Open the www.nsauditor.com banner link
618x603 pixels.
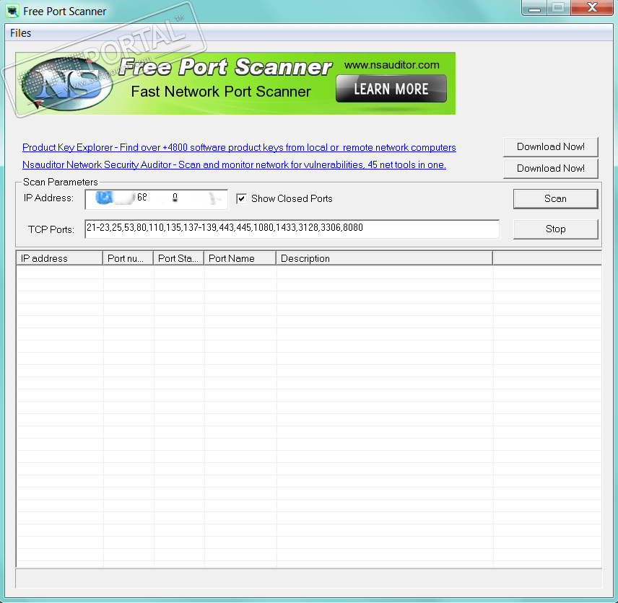click(x=392, y=65)
